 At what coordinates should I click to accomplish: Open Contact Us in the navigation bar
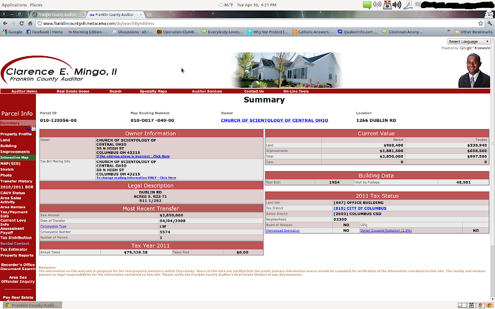click(x=254, y=91)
